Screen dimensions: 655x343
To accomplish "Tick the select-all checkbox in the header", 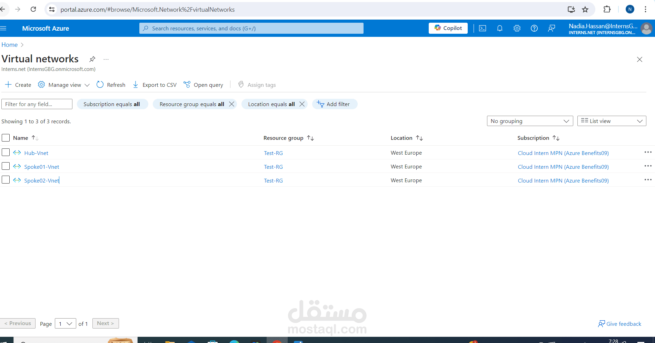I will click(x=6, y=138).
